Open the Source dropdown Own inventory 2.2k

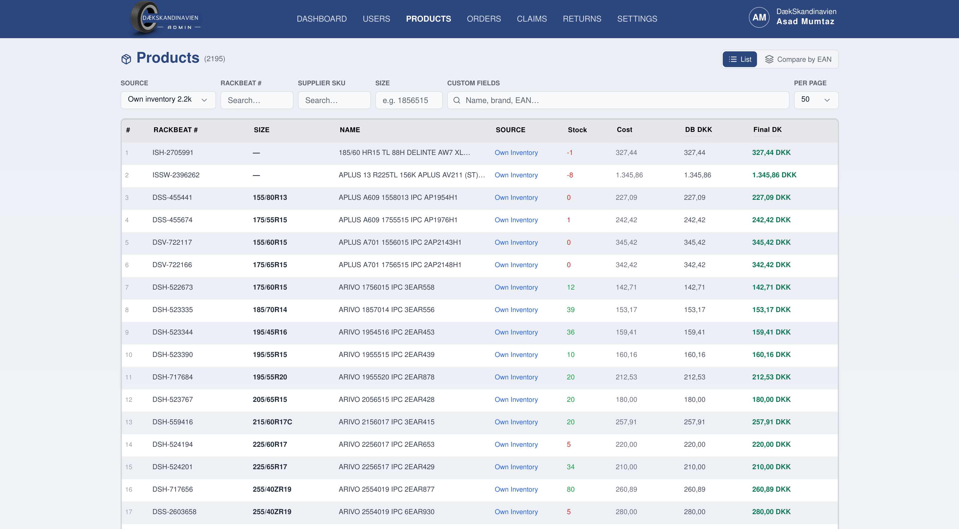(168, 100)
